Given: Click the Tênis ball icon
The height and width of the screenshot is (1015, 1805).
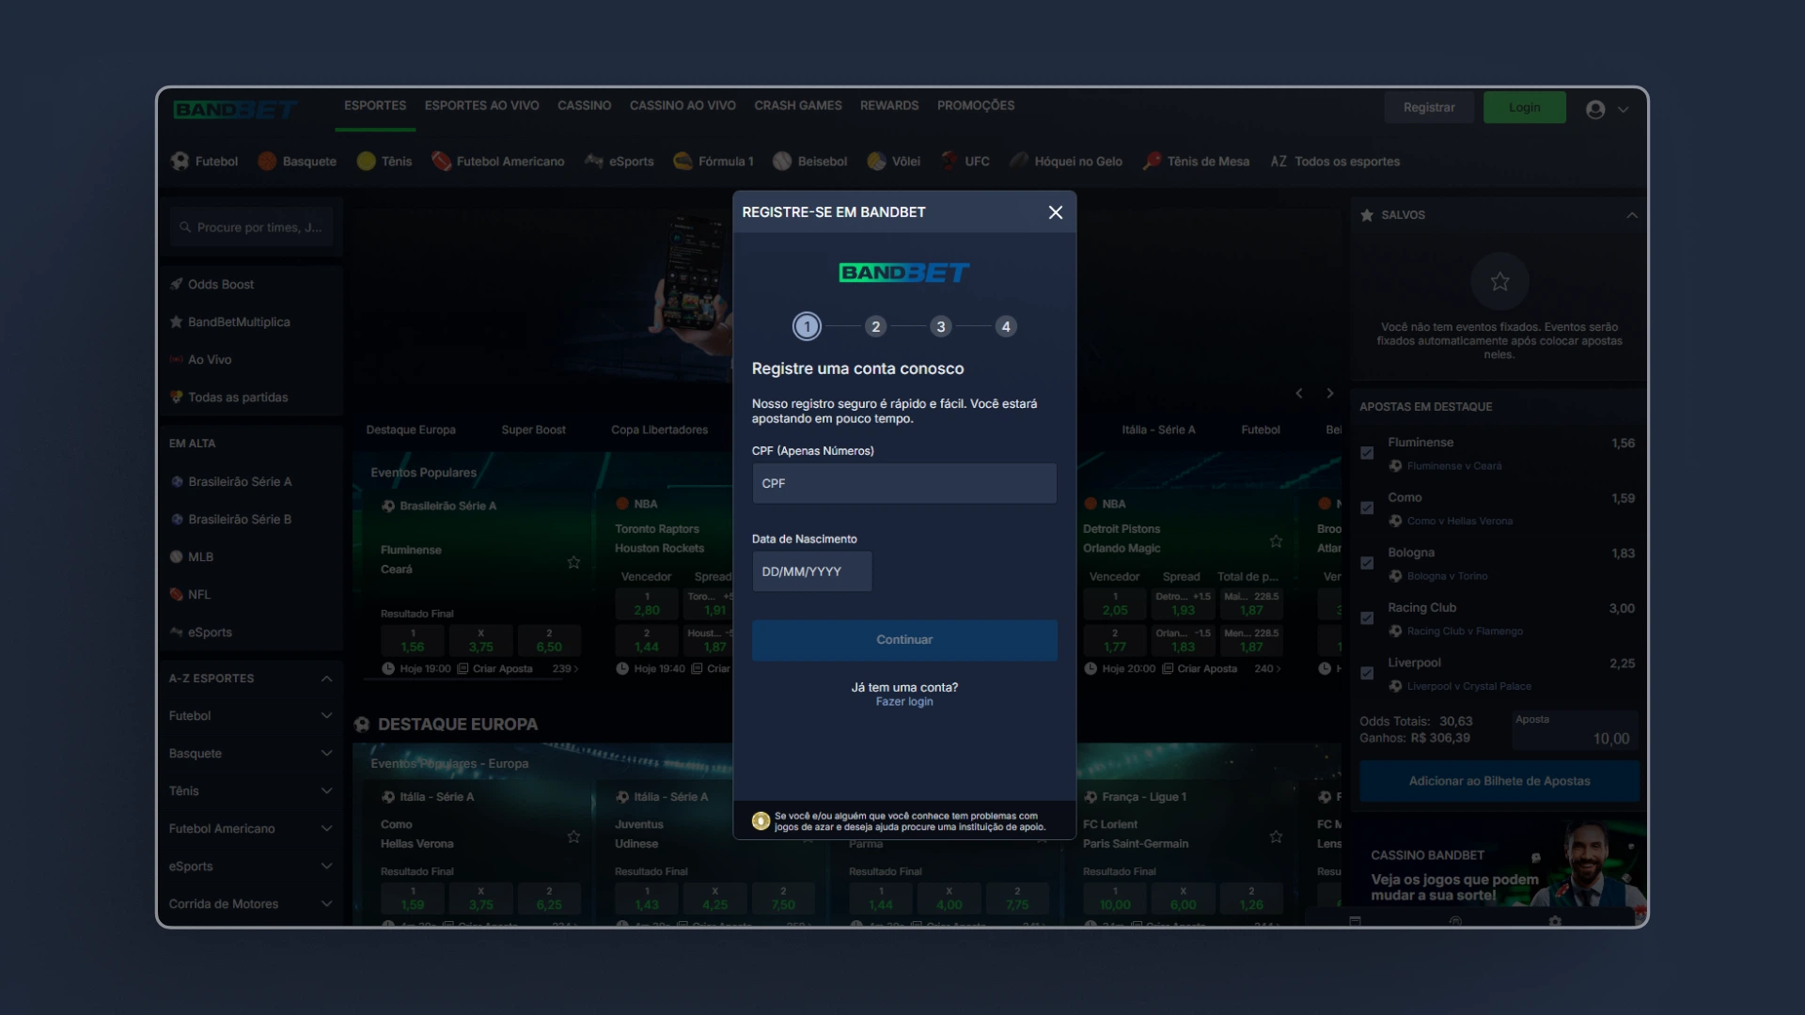Looking at the screenshot, I should [367, 162].
